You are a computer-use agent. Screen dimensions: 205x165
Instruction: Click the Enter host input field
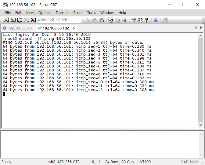[x=59, y=19]
